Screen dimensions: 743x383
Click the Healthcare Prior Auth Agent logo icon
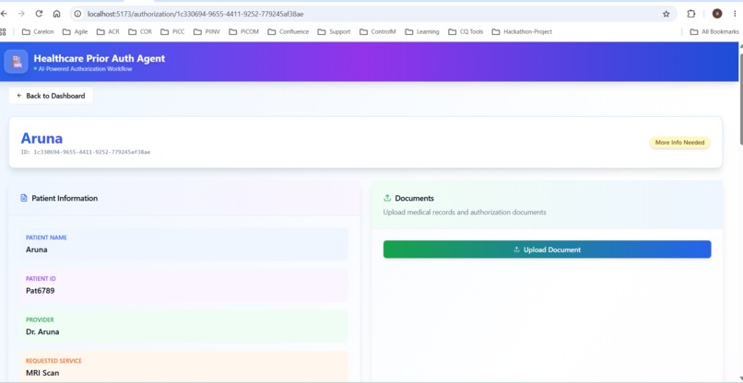tap(16, 62)
